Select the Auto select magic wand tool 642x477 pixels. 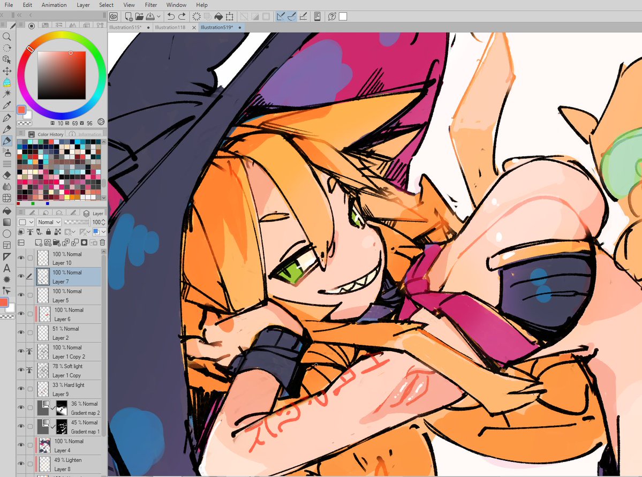pos(6,94)
